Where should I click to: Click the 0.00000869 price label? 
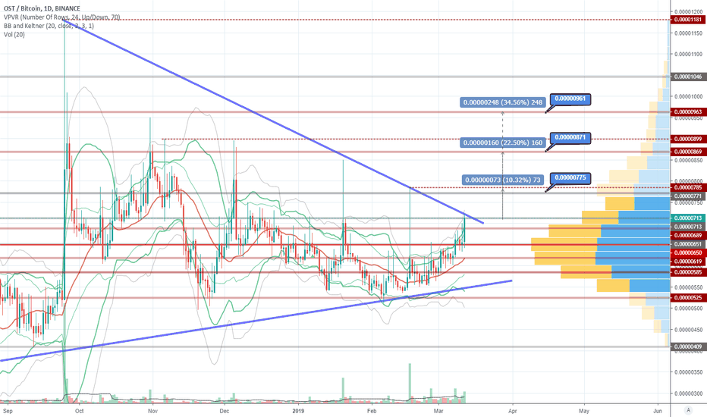[x=689, y=152]
